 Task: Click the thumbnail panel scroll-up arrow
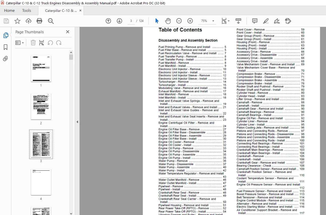point(71,52)
